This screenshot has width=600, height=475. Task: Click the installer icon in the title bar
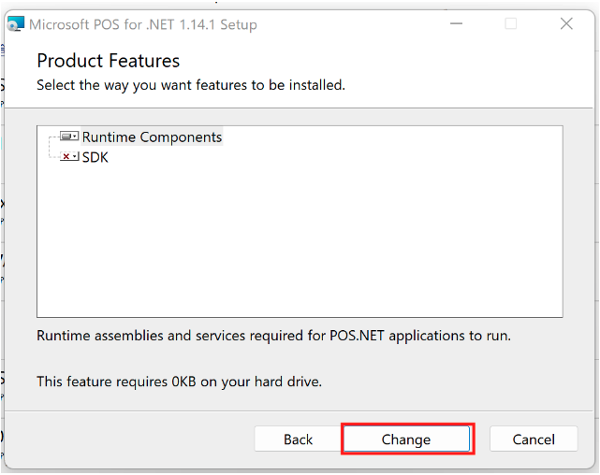16,24
